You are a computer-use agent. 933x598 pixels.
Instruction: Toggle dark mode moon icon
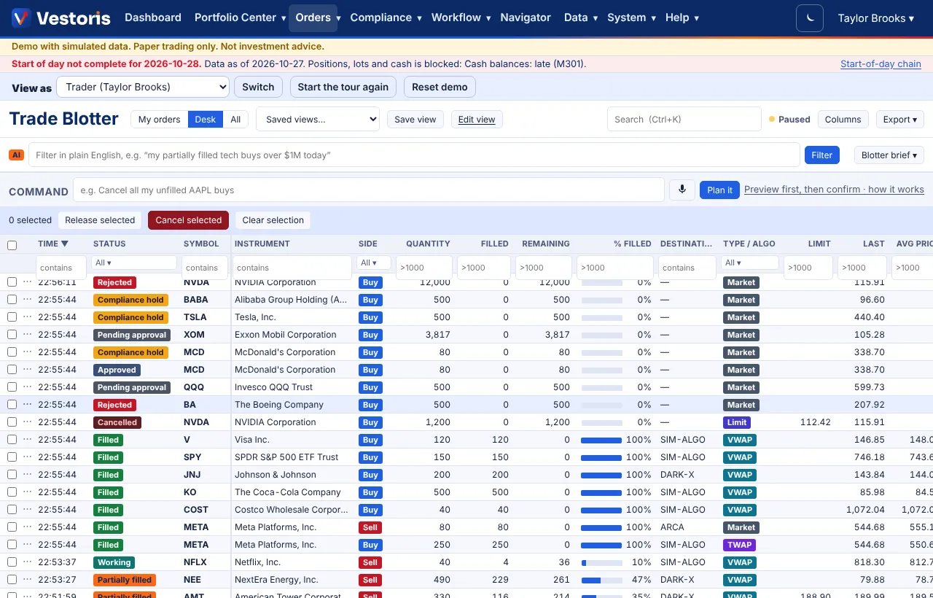pos(810,18)
